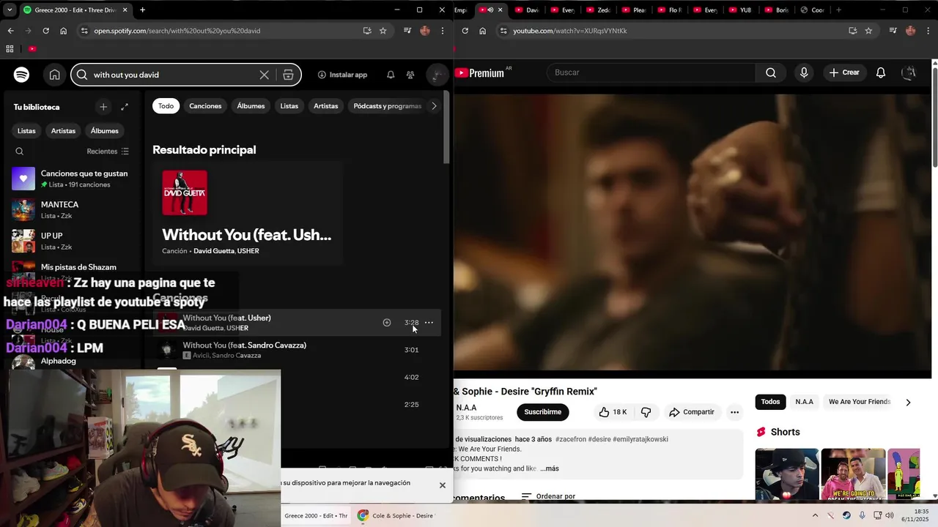Click Suscribirme button
Screen dimensions: 938x527
point(542,412)
